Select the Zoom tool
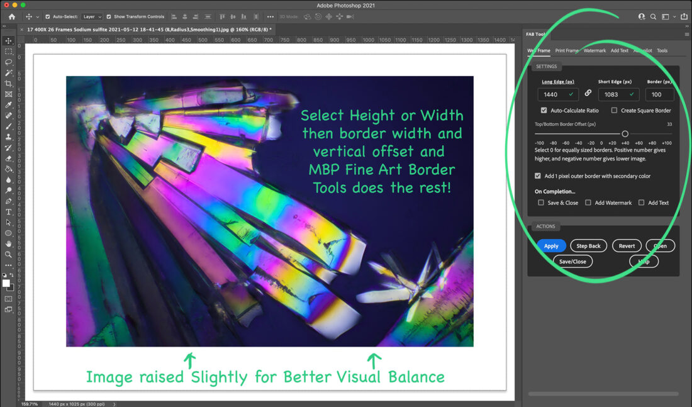Screen dimensions: 692x407 coord(9,254)
